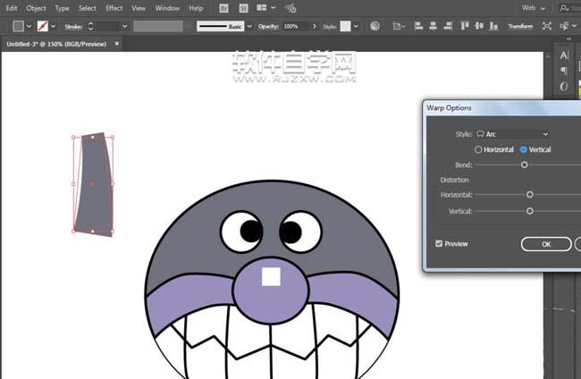This screenshot has height=379, width=581.
Task: Open the Adobe Stock (St) icon
Action: click(242, 8)
